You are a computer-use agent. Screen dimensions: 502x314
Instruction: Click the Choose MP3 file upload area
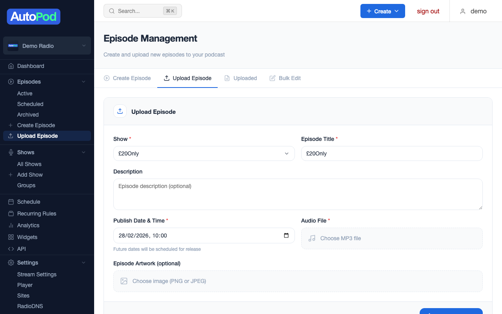tap(391, 238)
